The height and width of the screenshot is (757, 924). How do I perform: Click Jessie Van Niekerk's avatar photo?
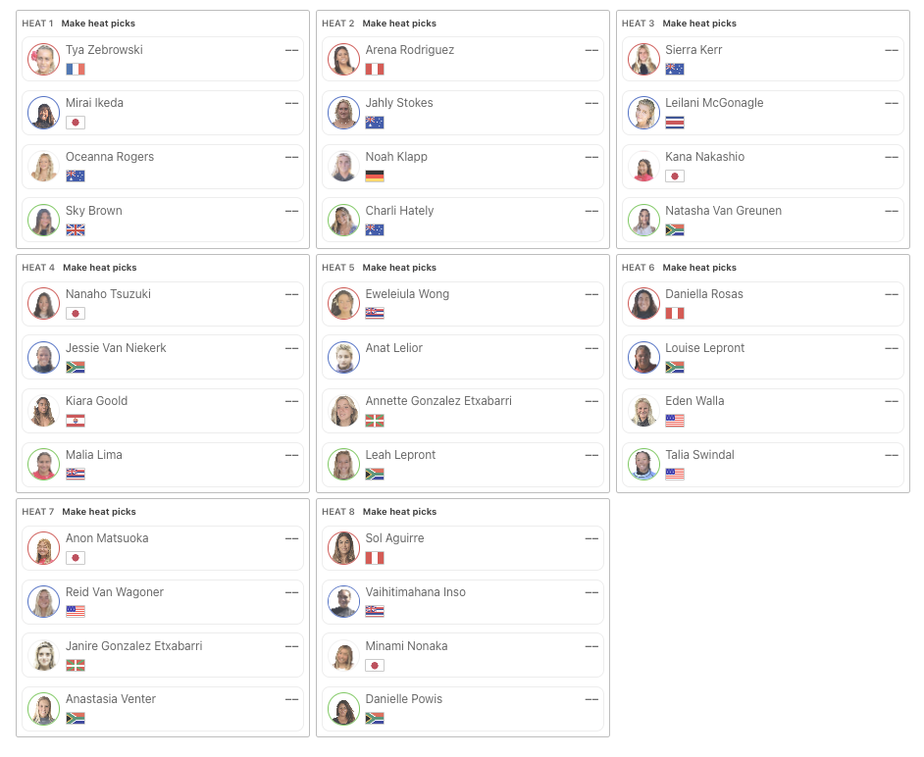tap(43, 357)
